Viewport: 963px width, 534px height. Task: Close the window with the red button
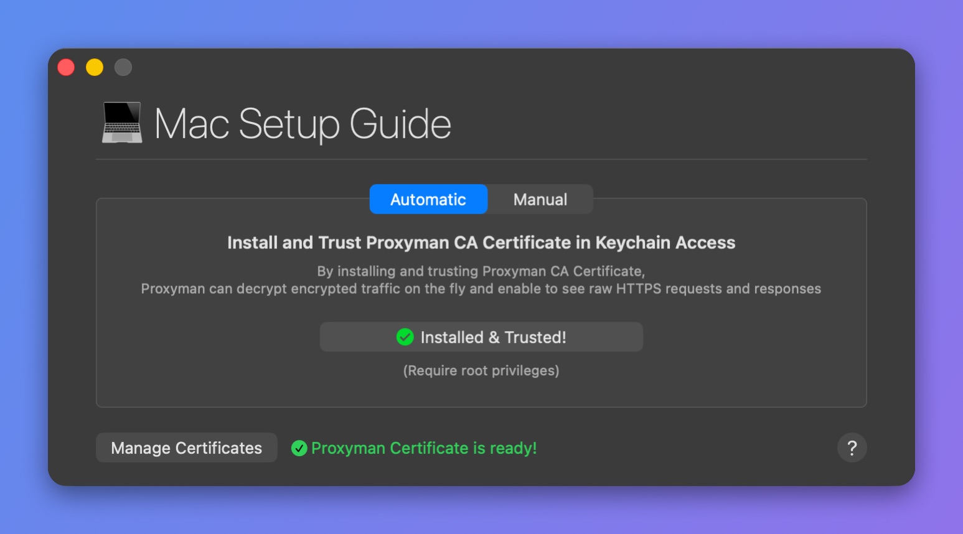[x=66, y=67]
